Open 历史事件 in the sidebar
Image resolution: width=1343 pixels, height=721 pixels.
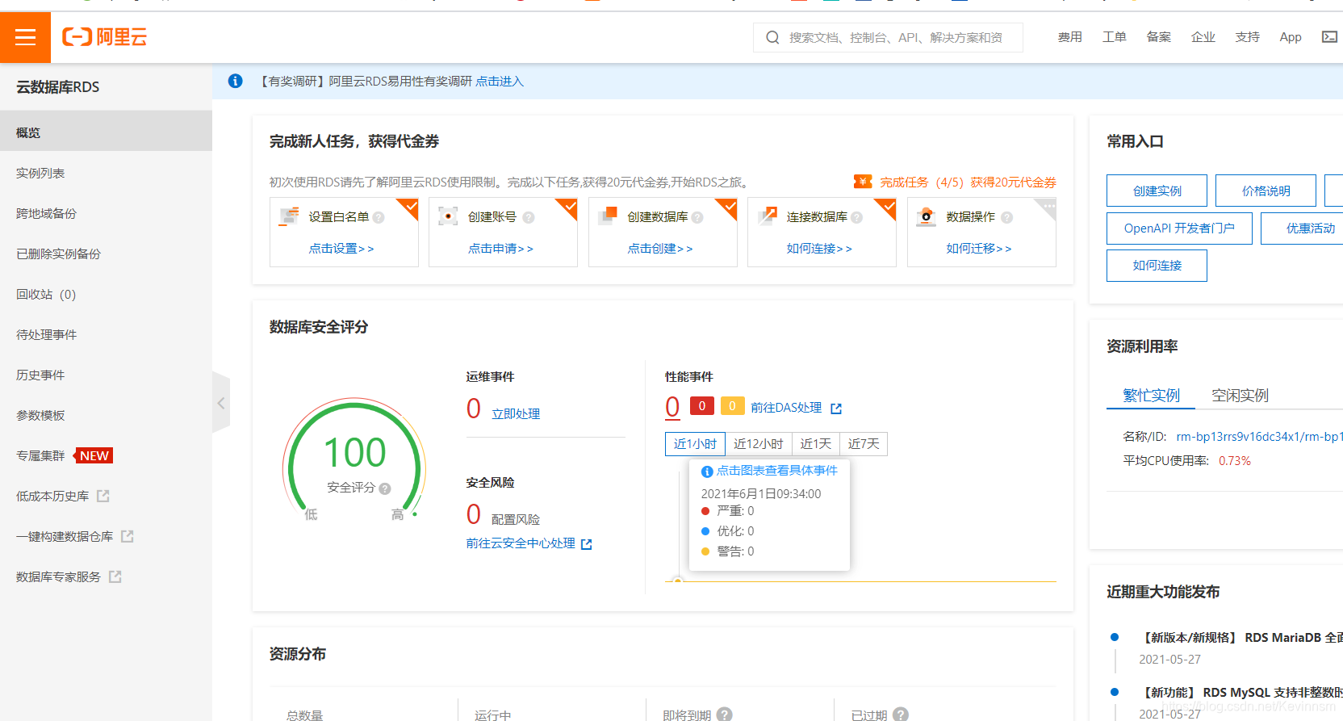[x=106, y=375]
